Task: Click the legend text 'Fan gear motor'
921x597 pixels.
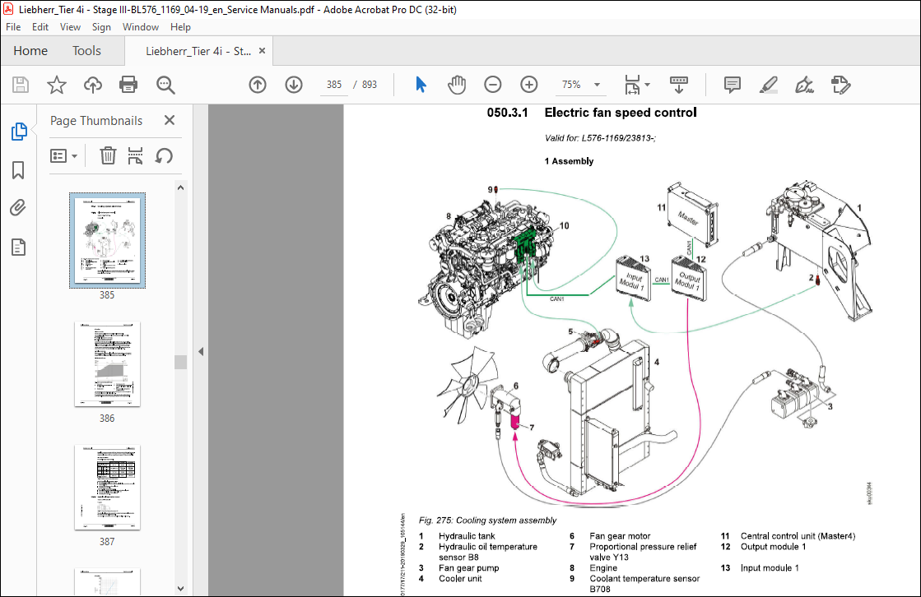Action: (x=620, y=536)
